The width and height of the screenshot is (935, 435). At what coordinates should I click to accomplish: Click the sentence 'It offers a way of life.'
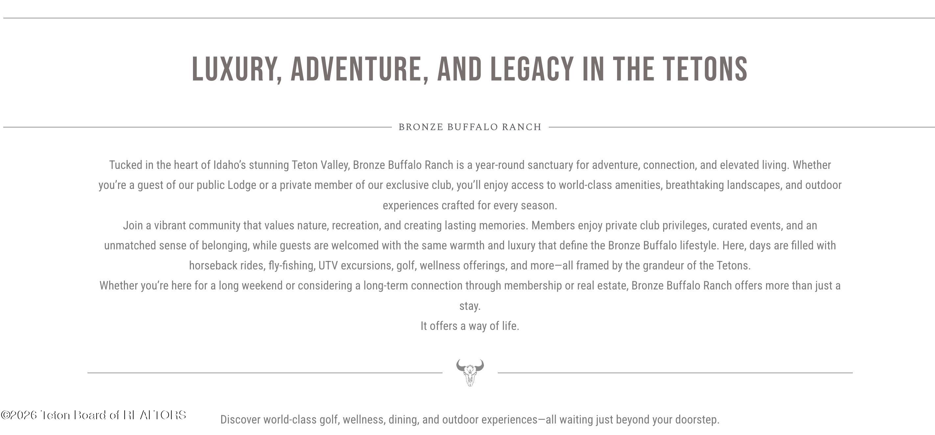coord(470,326)
